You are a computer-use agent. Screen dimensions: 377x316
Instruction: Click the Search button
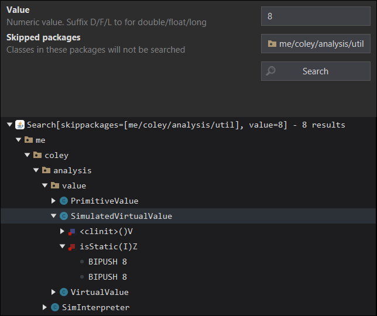(x=316, y=71)
